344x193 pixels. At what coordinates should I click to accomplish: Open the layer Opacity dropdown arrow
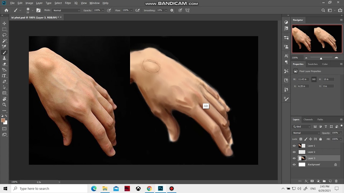tap(341, 133)
